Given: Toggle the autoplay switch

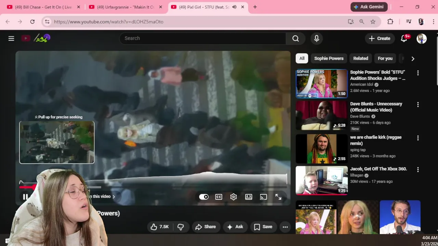Looking at the screenshot, I should (x=204, y=197).
